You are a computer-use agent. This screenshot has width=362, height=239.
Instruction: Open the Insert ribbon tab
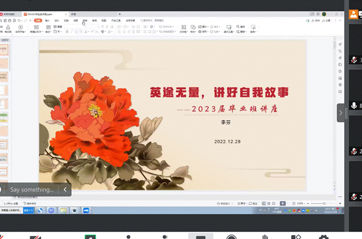pyautogui.click(x=47, y=20)
